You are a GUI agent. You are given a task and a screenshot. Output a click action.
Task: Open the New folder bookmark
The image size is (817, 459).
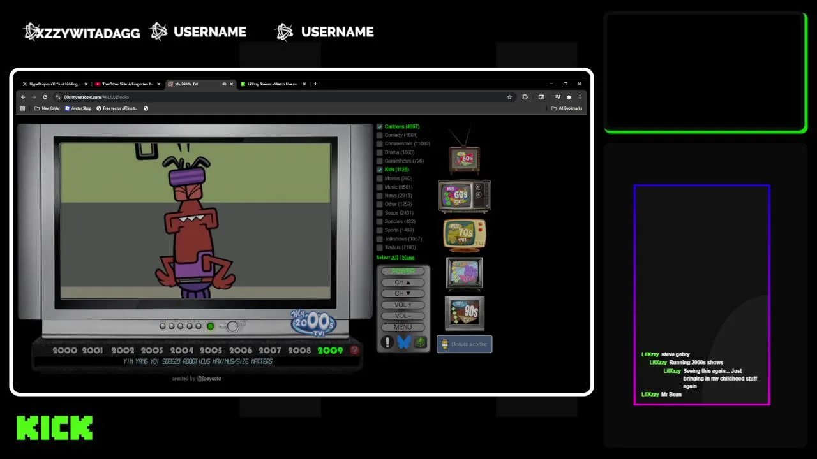47,108
